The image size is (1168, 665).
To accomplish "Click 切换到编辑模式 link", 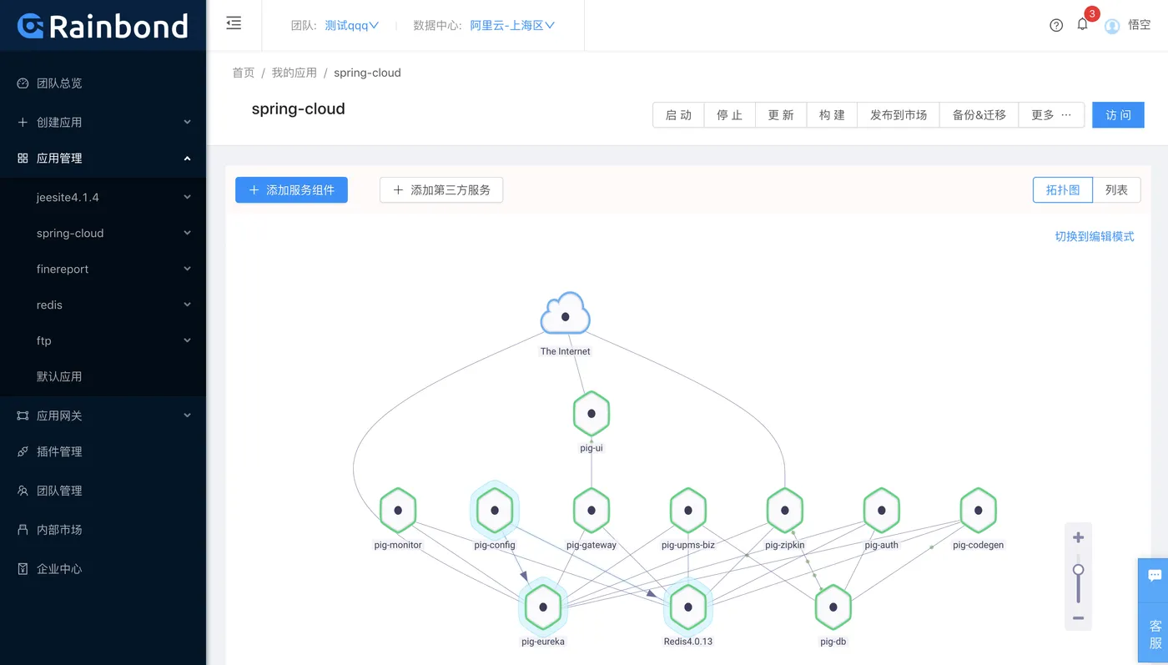I will point(1095,237).
